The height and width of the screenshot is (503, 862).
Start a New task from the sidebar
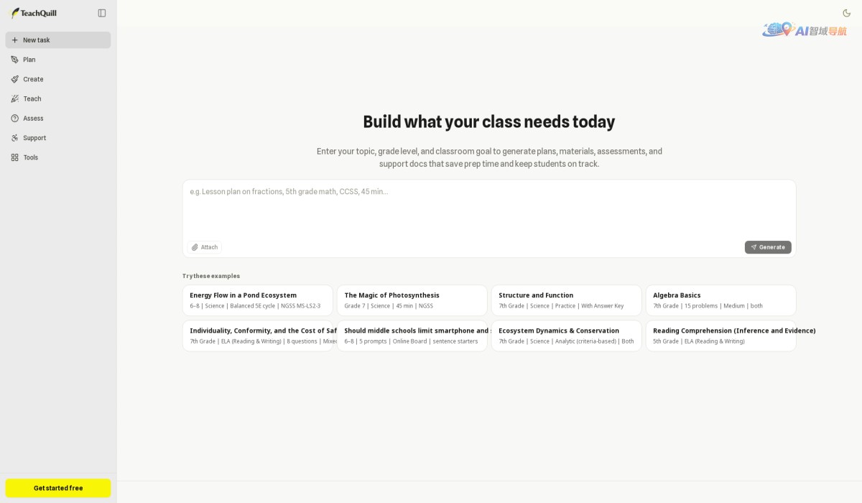tap(58, 40)
